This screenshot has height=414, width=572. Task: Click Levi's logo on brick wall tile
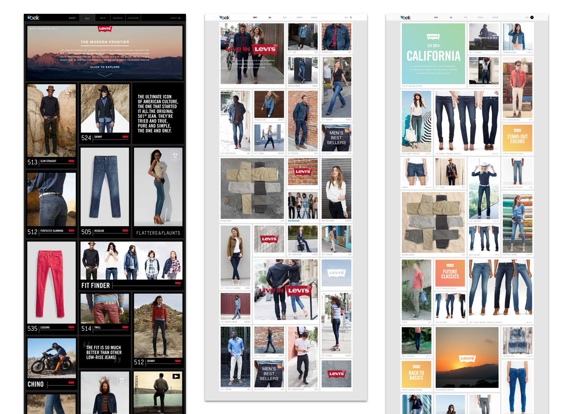click(x=303, y=172)
